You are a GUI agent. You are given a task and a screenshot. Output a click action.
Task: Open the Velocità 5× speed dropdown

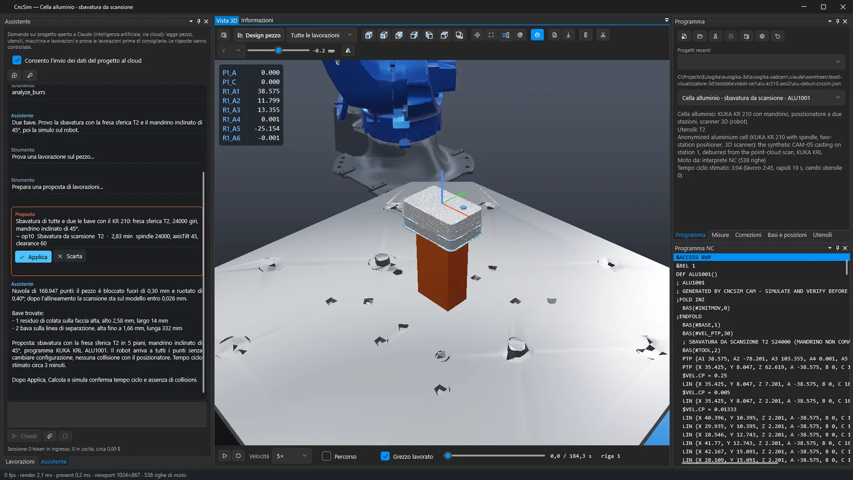pos(292,456)
